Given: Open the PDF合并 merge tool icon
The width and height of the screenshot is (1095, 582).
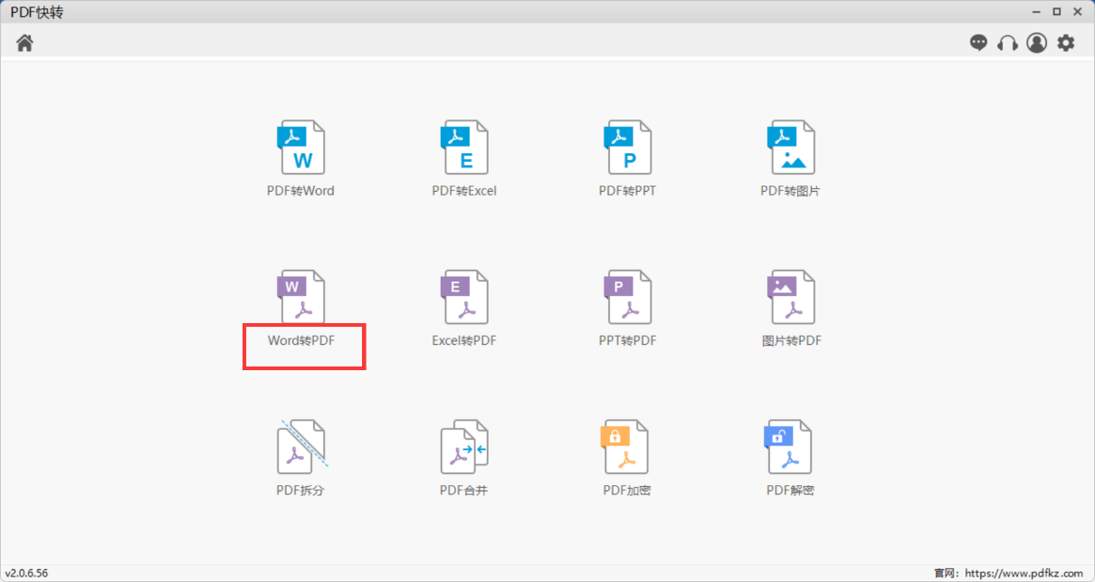Looking at the screenshot, I should pos(464,446).
